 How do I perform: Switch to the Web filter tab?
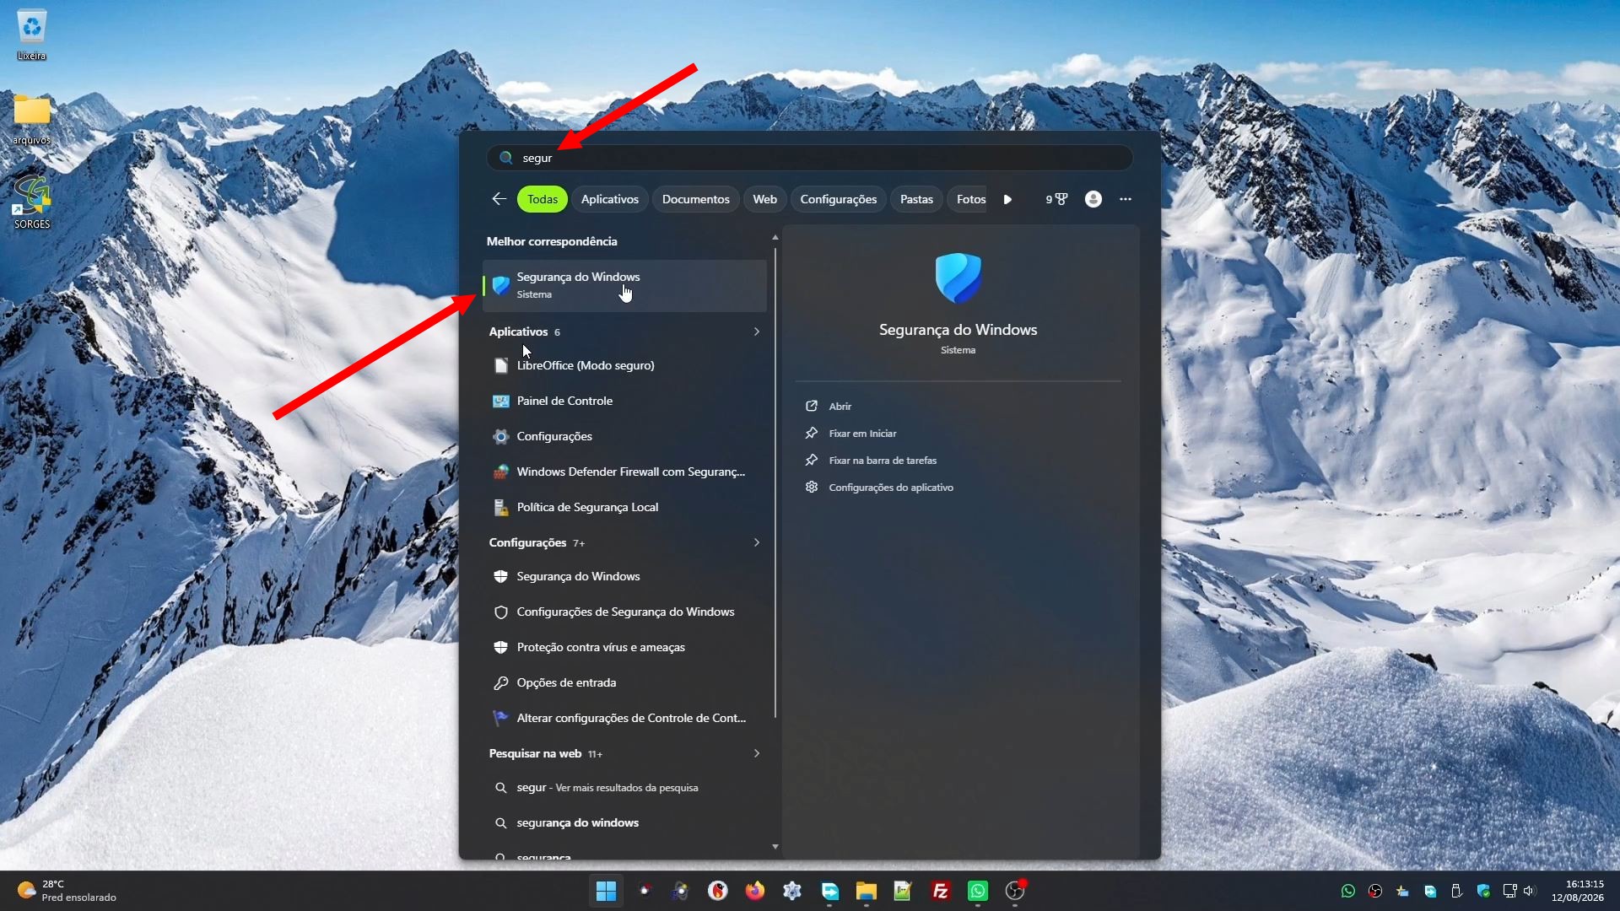(765, 199)
